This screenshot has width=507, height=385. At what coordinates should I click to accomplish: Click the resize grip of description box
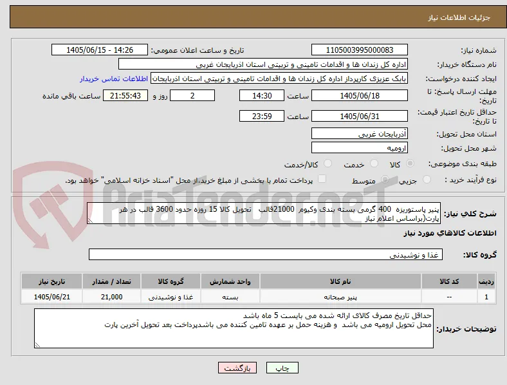tap(90, 221)
